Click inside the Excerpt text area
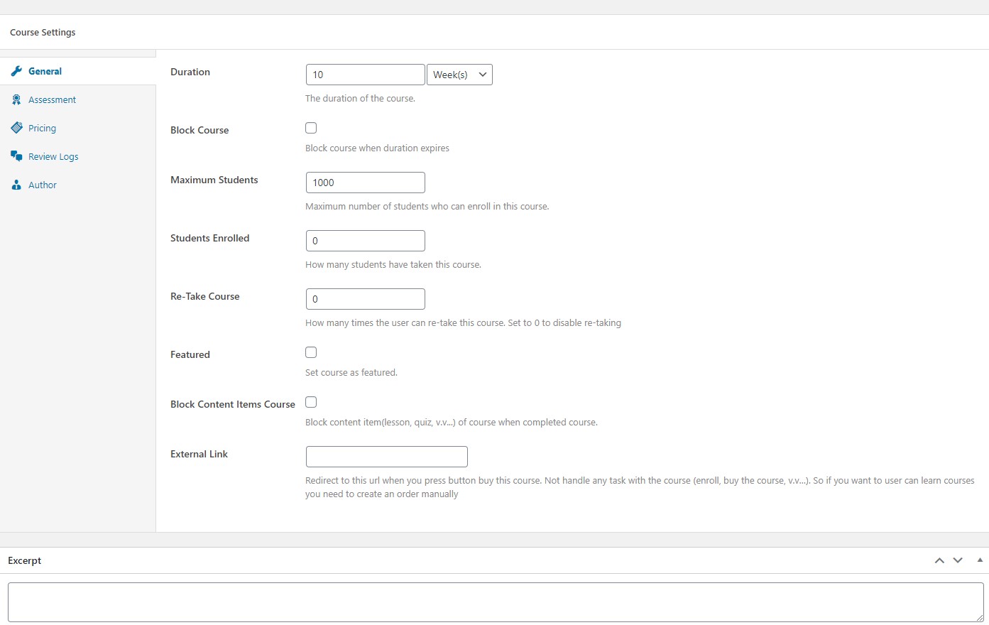This screenshot has width=989, height=625. 496,602
